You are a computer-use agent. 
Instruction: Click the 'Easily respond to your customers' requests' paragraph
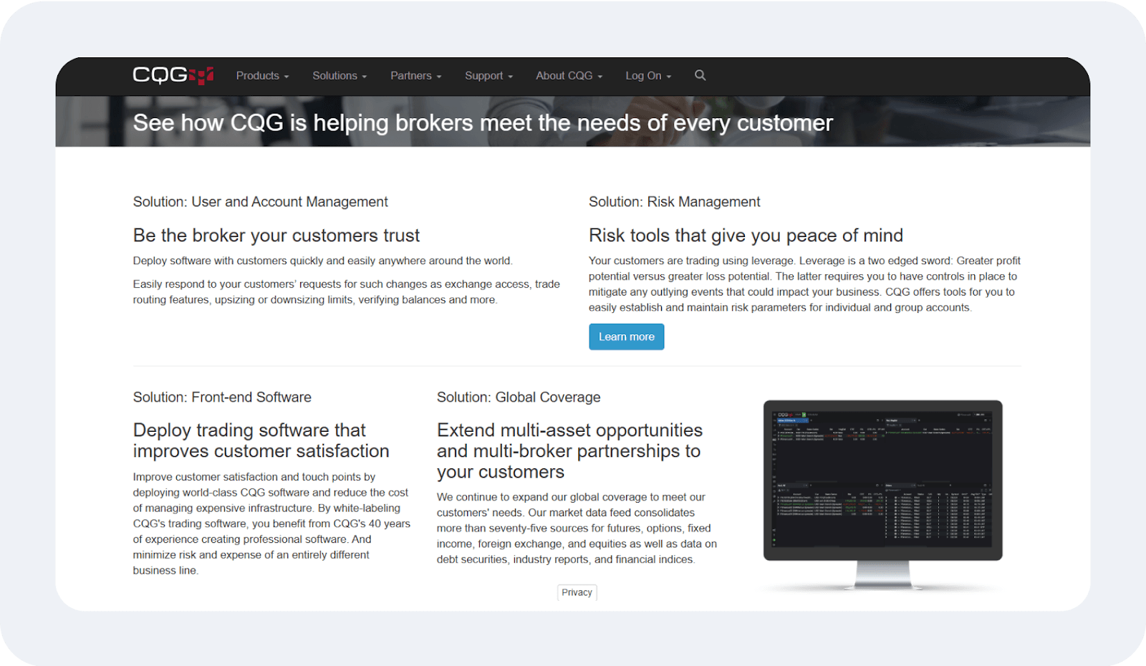tap(347, 292)
